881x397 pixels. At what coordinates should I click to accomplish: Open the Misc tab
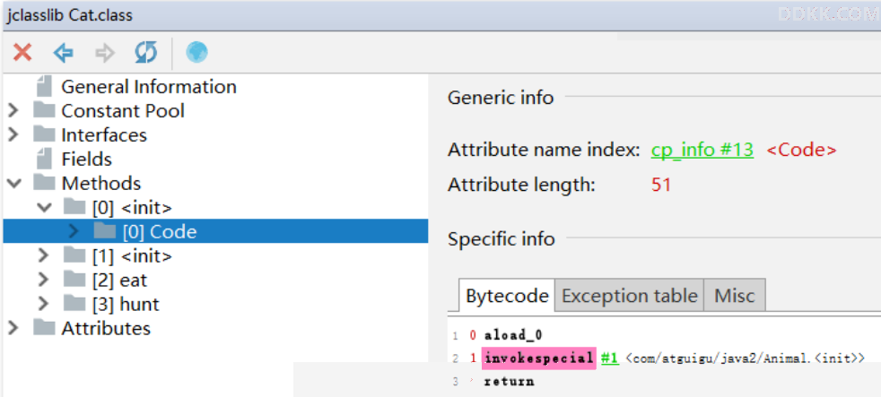(x=735, y=296)
